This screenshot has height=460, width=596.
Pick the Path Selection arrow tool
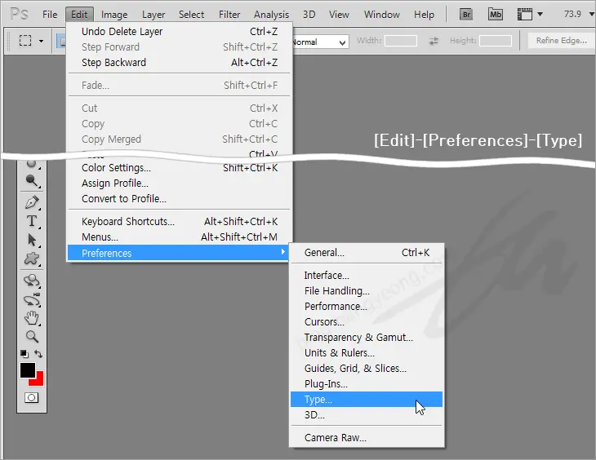(x=32, y=240)
